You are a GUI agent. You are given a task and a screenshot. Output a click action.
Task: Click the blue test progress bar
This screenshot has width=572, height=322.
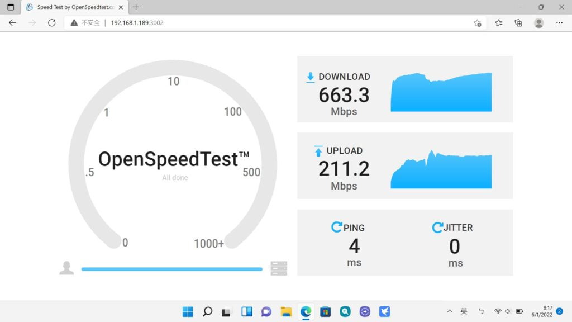coord(172,269)
